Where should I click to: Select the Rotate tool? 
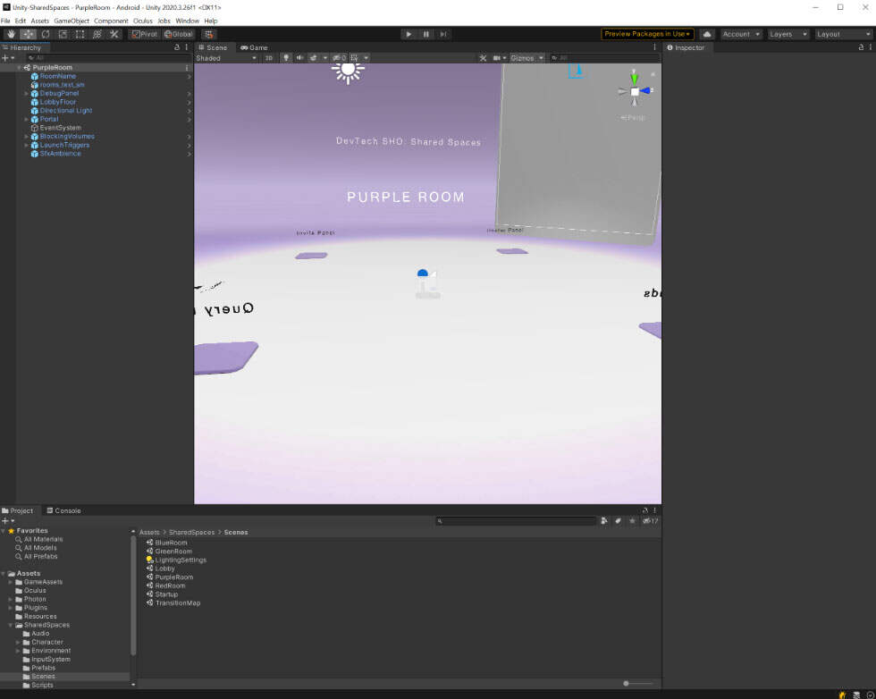pos(46,34)
